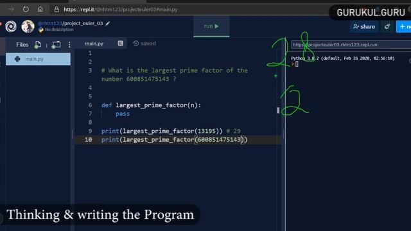Image resolution: width=411 pixels, height=231 pixels.
Task: Open saved history indicator
Action: (x=144, y=44)
